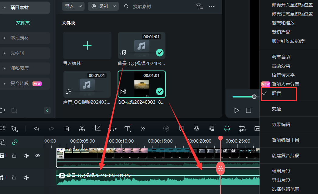Click the red playhead marker on ruler
The height and width of the screenshot is (194, 318).
[221, 138]
